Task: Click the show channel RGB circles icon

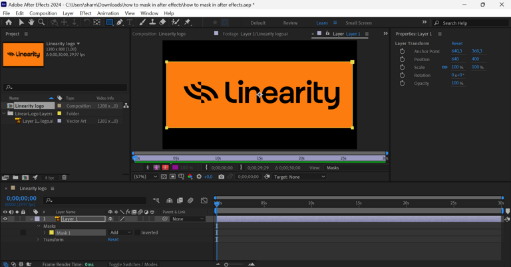Action: 190,177
